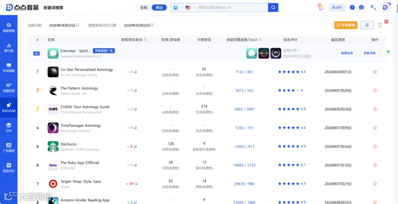Click the 导出数据 button
This screenshot has width=398, height=204.
pyautogui.click(x=346, y=25)
